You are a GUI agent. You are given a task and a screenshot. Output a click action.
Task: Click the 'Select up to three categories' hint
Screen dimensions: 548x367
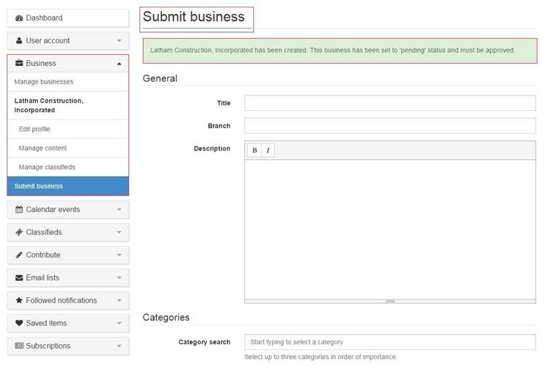coord(321,357)
